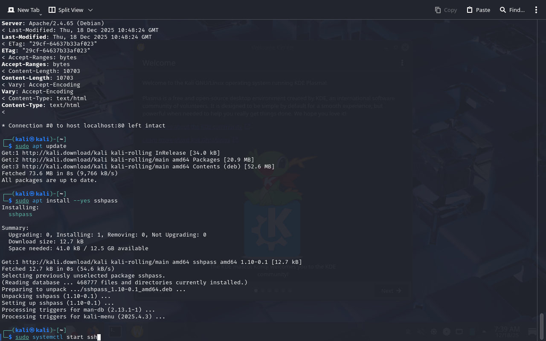Open Find with the magnifier icon
The image size is (546, 341).
coord(503,10)
